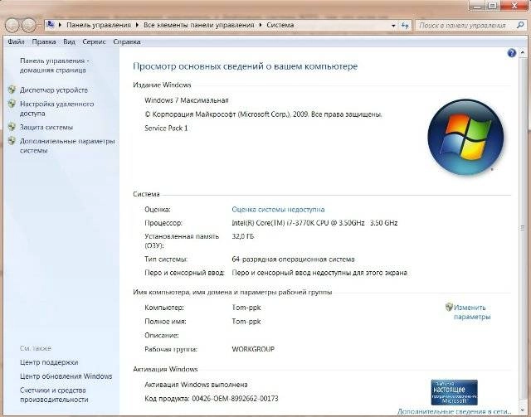
Task: Open Центр обновления Windows link
Action: point(66,376)
